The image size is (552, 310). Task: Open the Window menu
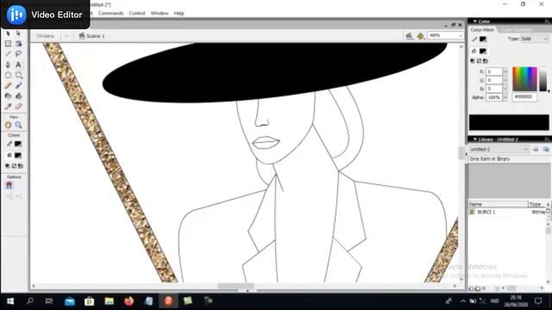point(160,13)
